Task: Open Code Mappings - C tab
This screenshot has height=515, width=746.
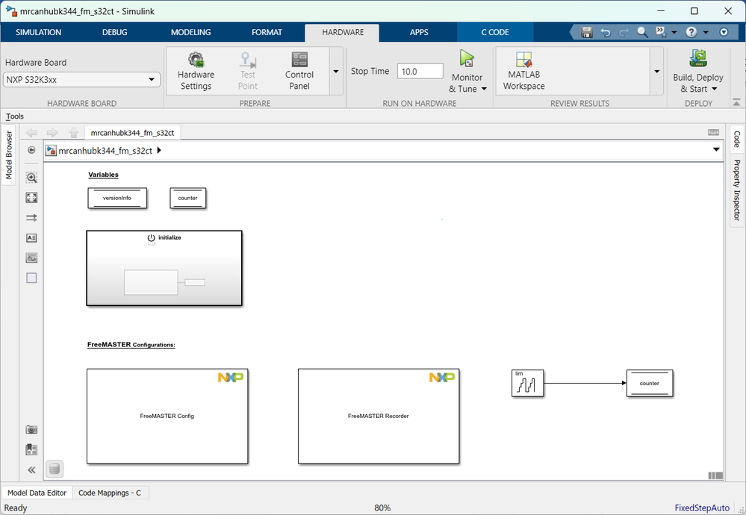Action: pos(110,493)
